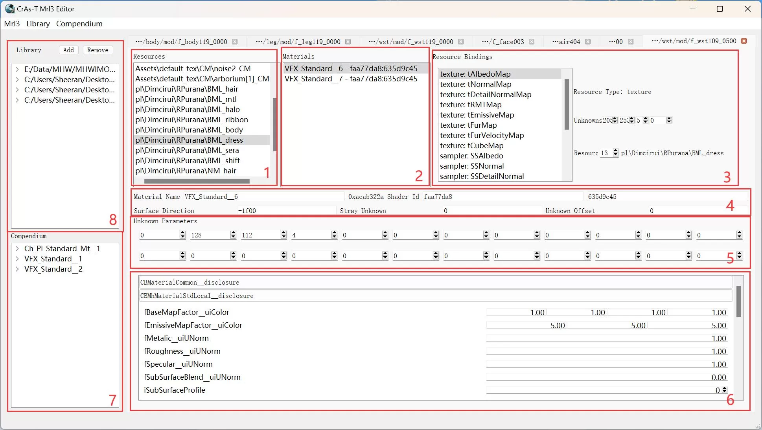The width and height of the screenshot is (762, 430).
Task: Select VFX_Standard__7 material in list
Action: pyautogui.click(x=351, y=79)
